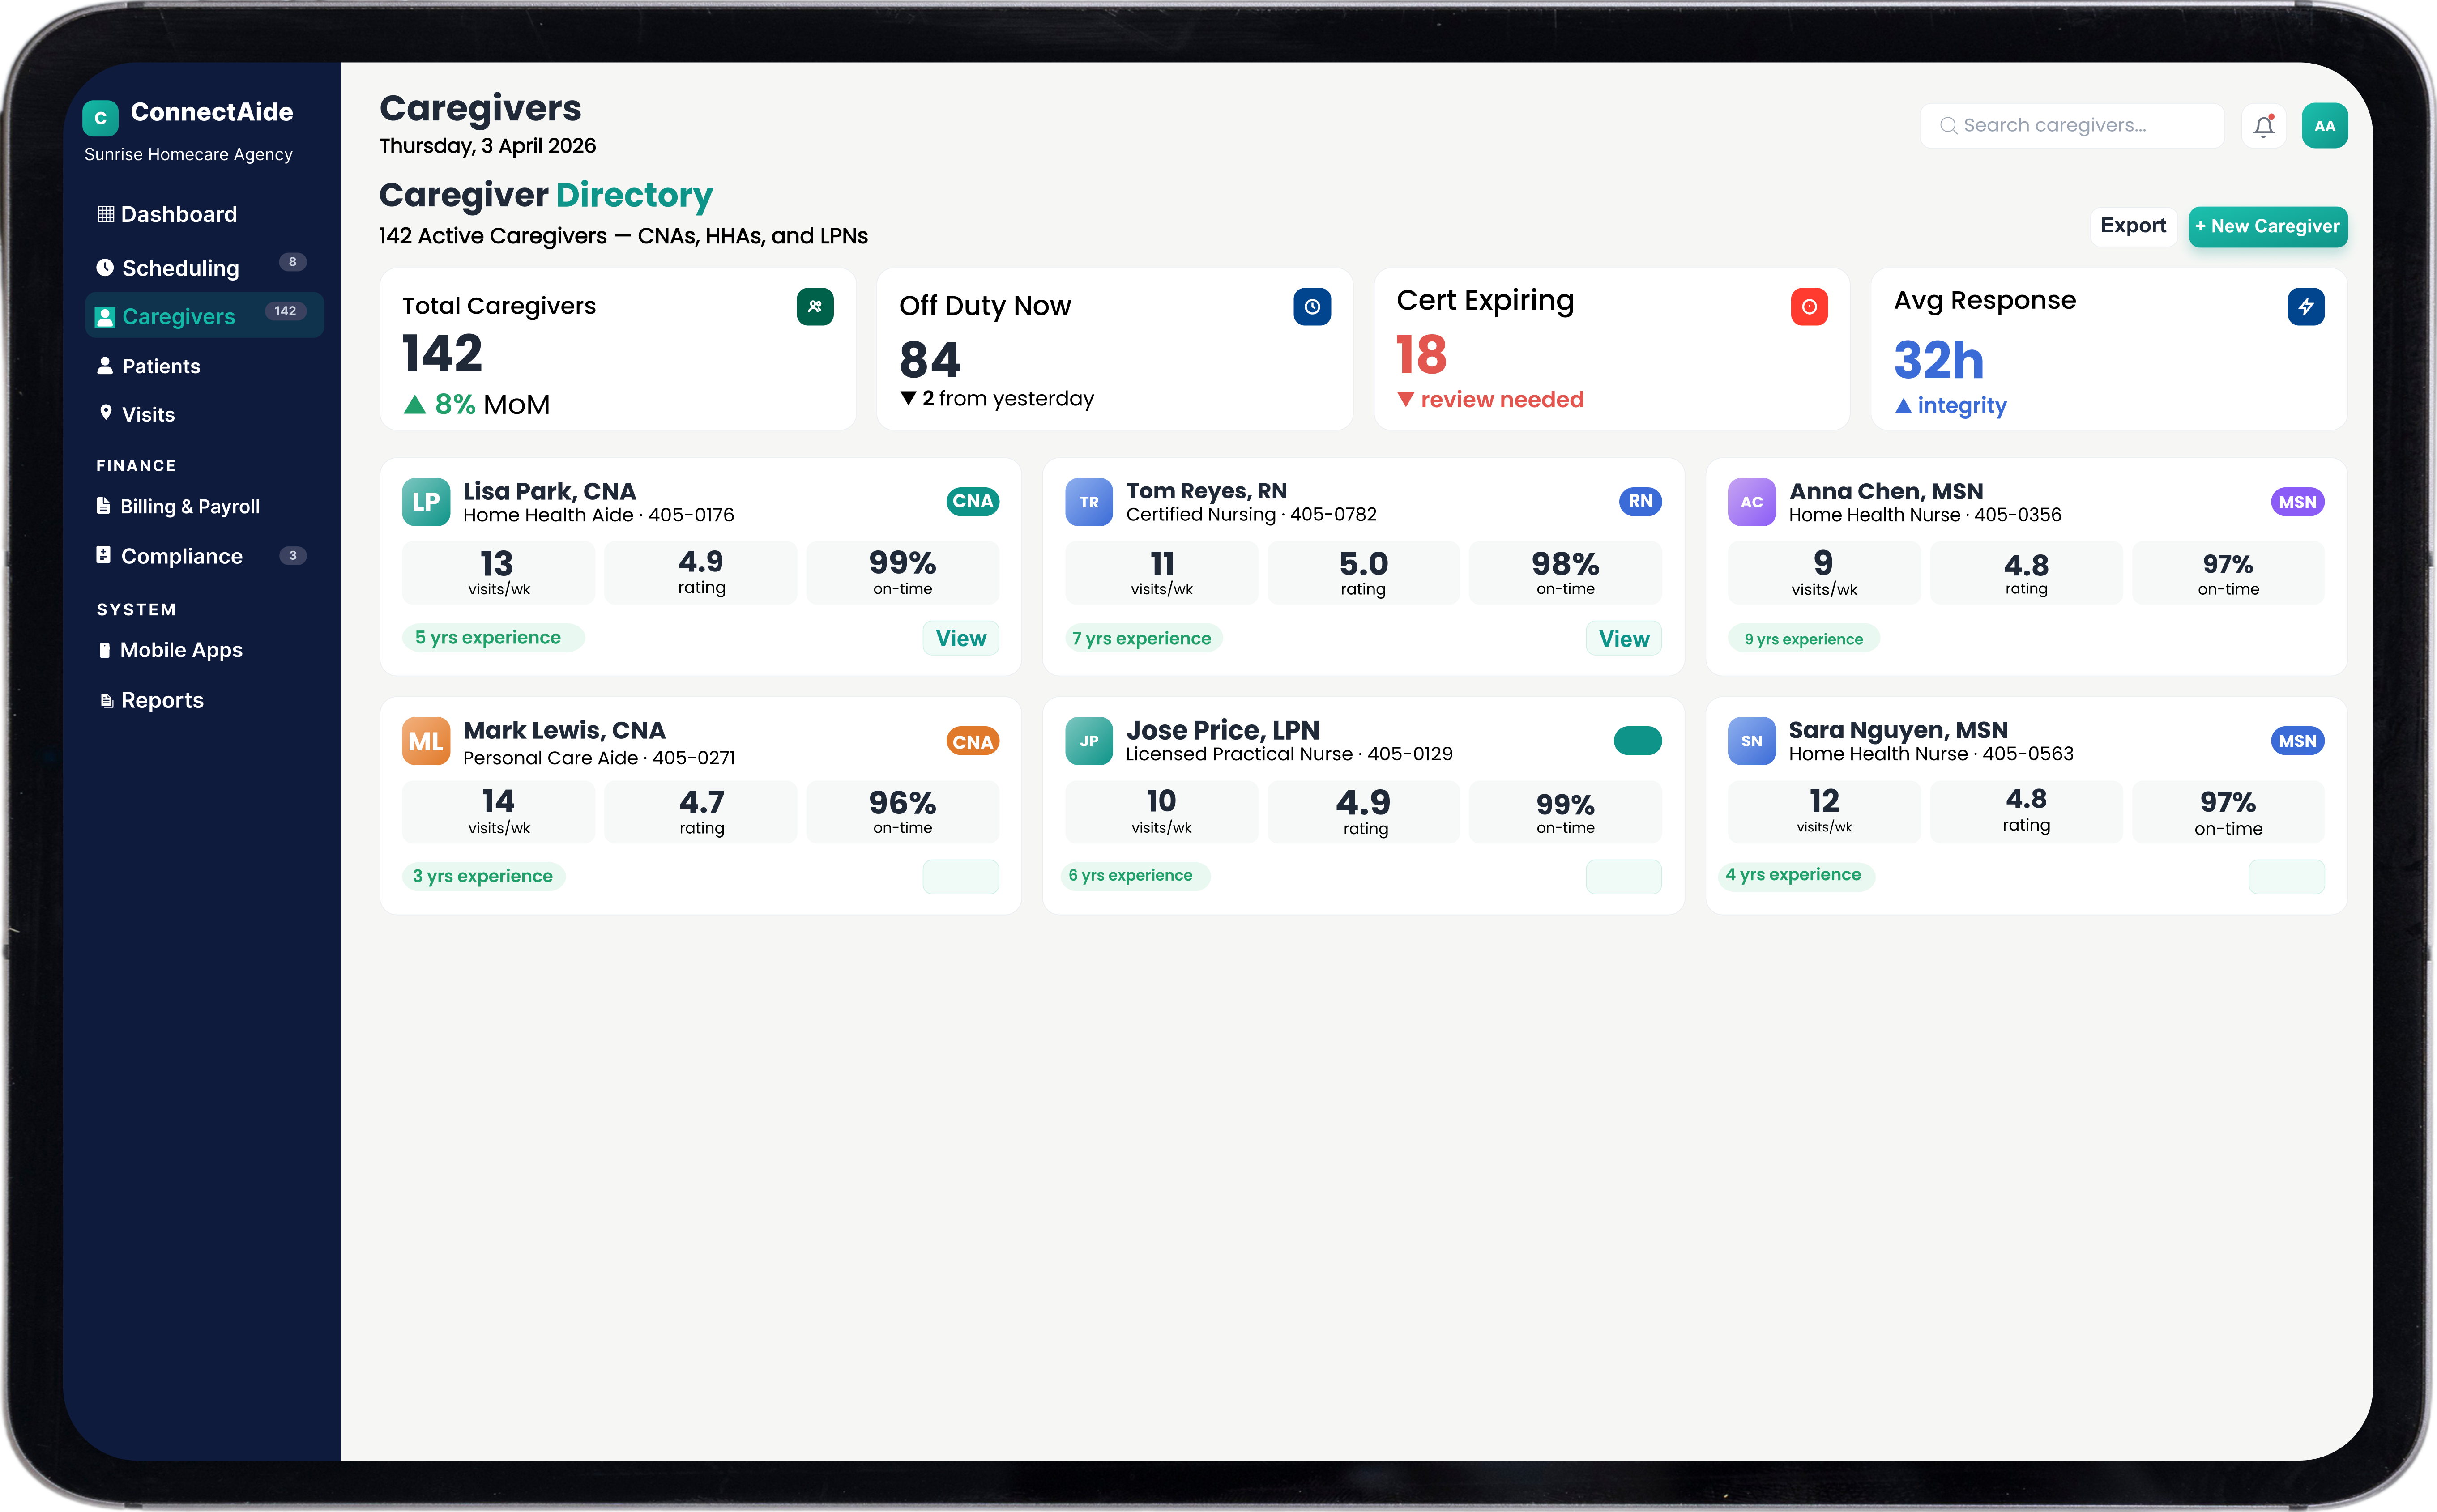Click the '7 yrs experience' tag
This screenshot has width=2437, height=1512.
(1143, 639)
